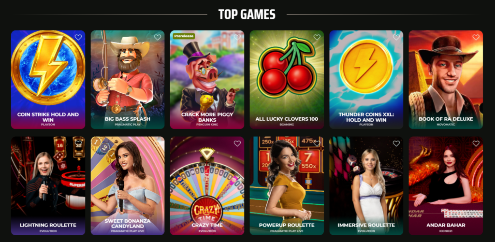495x242 pixels.
Task: Click Andar Bahar game title
Action: (445, 225)
